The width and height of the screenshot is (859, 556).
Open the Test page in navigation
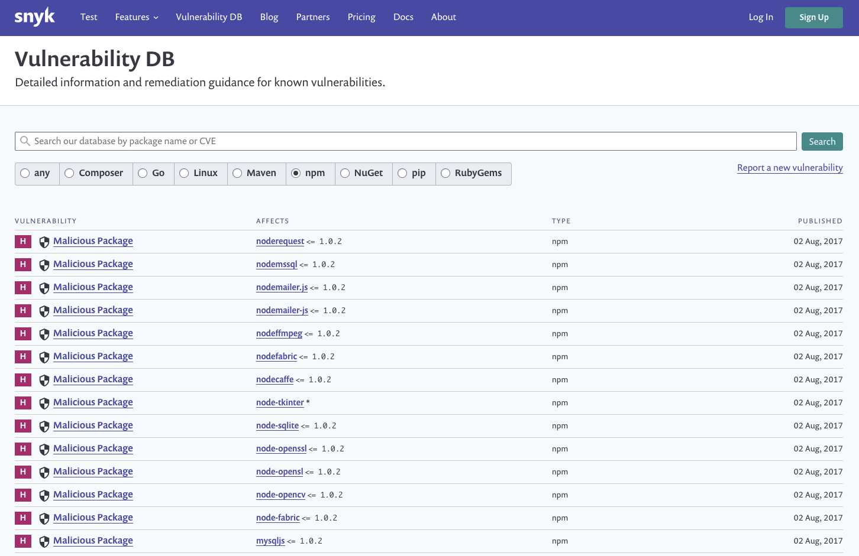pos(89,17)
